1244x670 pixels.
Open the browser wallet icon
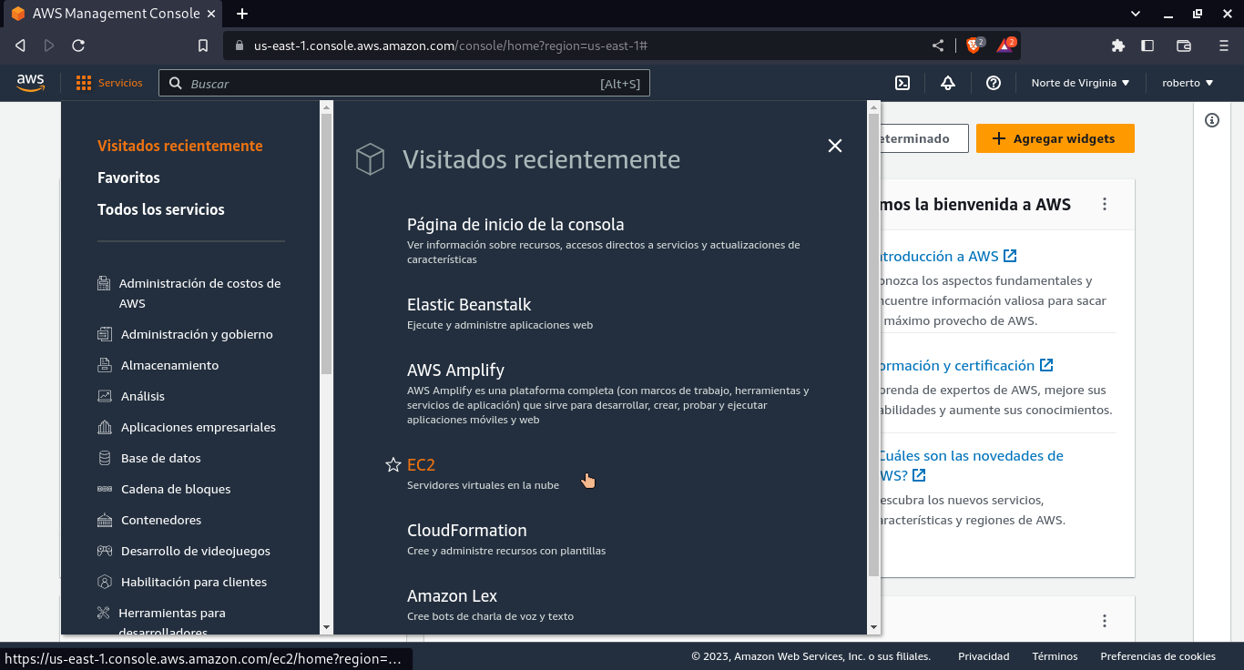pyautogui.click(x=1184, y=46)
